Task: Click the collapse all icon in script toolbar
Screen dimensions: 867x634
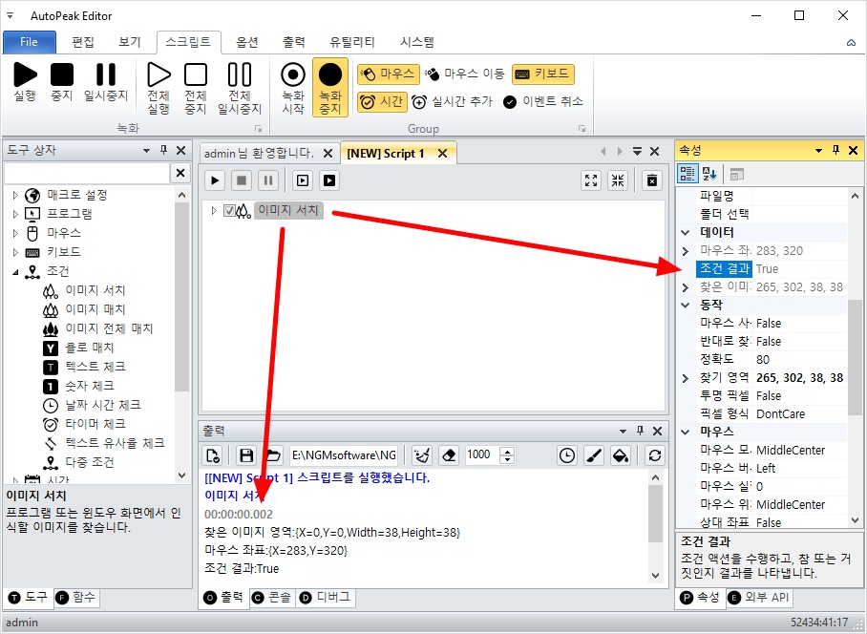Action: pyautogui.click(x=618, y=180)
